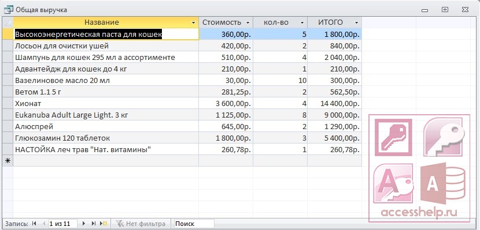Click the 2 040,00р. total cell

click(335, 57)
